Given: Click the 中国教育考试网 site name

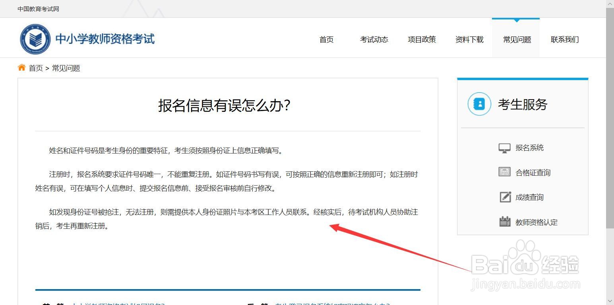Looking at the screenshot, I should [x=38, y=9].
